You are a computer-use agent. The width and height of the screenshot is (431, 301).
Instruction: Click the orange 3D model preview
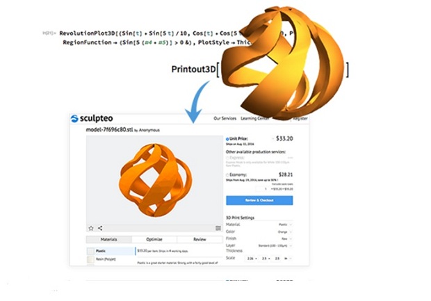(x=155, y=180)
